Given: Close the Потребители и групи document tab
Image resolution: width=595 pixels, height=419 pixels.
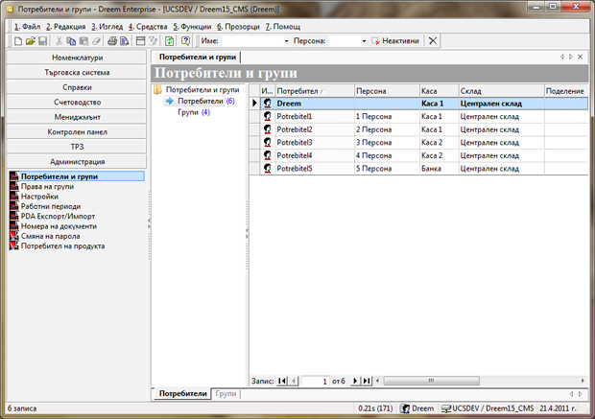Looking at the screenshot, I should point(581,57).
